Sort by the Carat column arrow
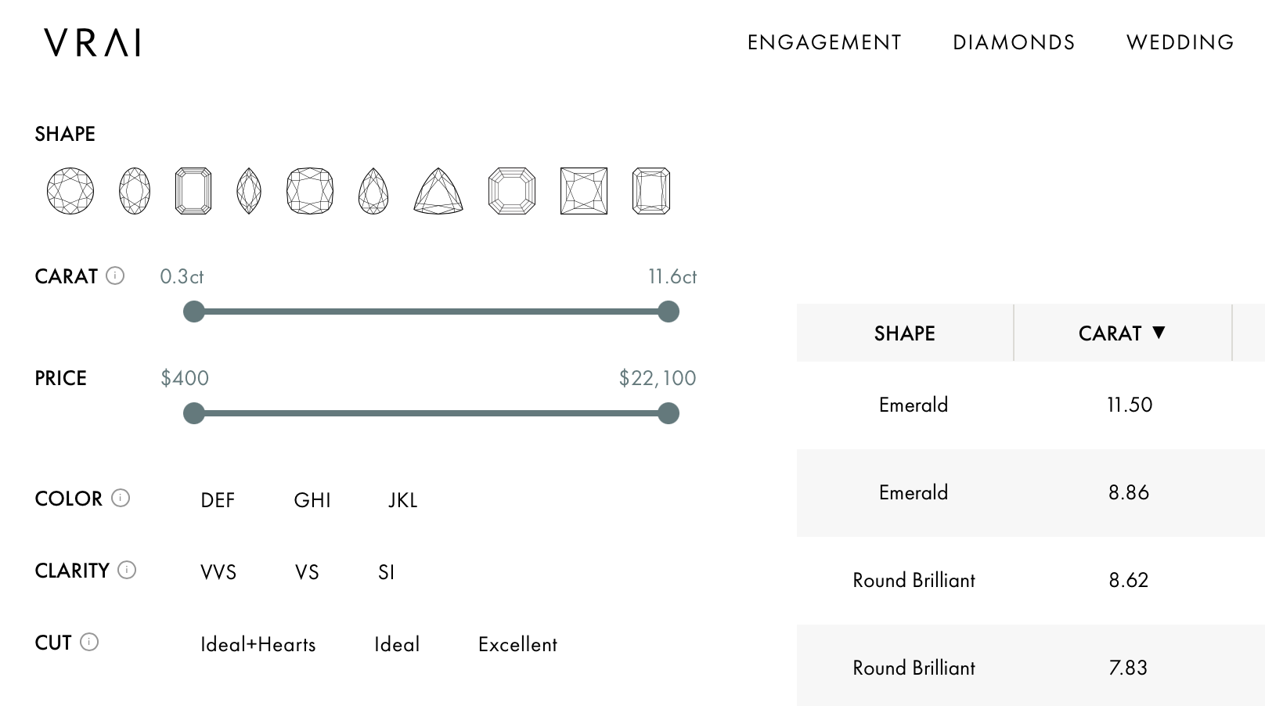The width and height of the screenshot is (1265, 706). 1159,333
